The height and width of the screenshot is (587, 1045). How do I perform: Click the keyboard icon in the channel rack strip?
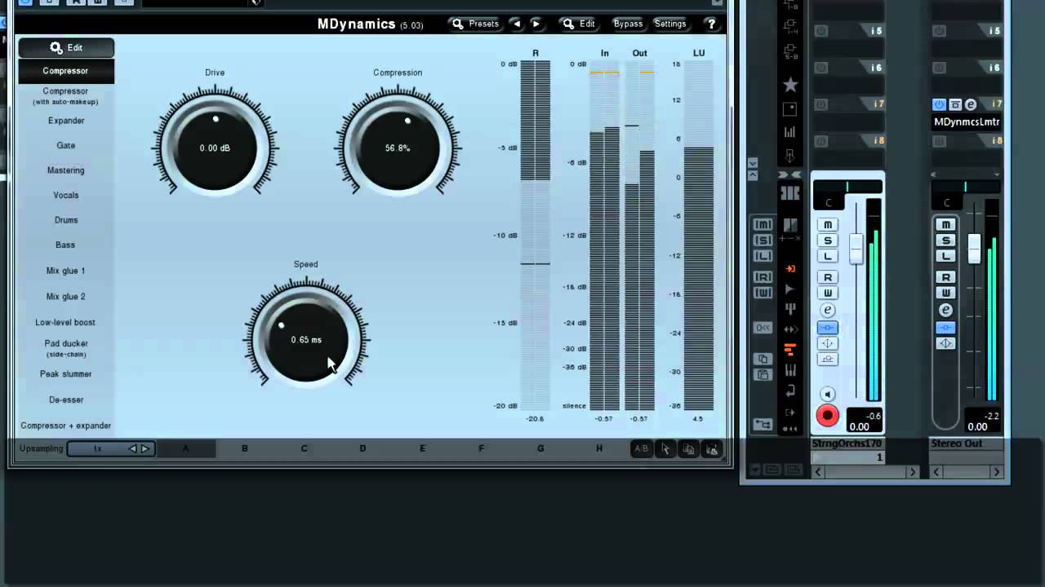(789, 192)
